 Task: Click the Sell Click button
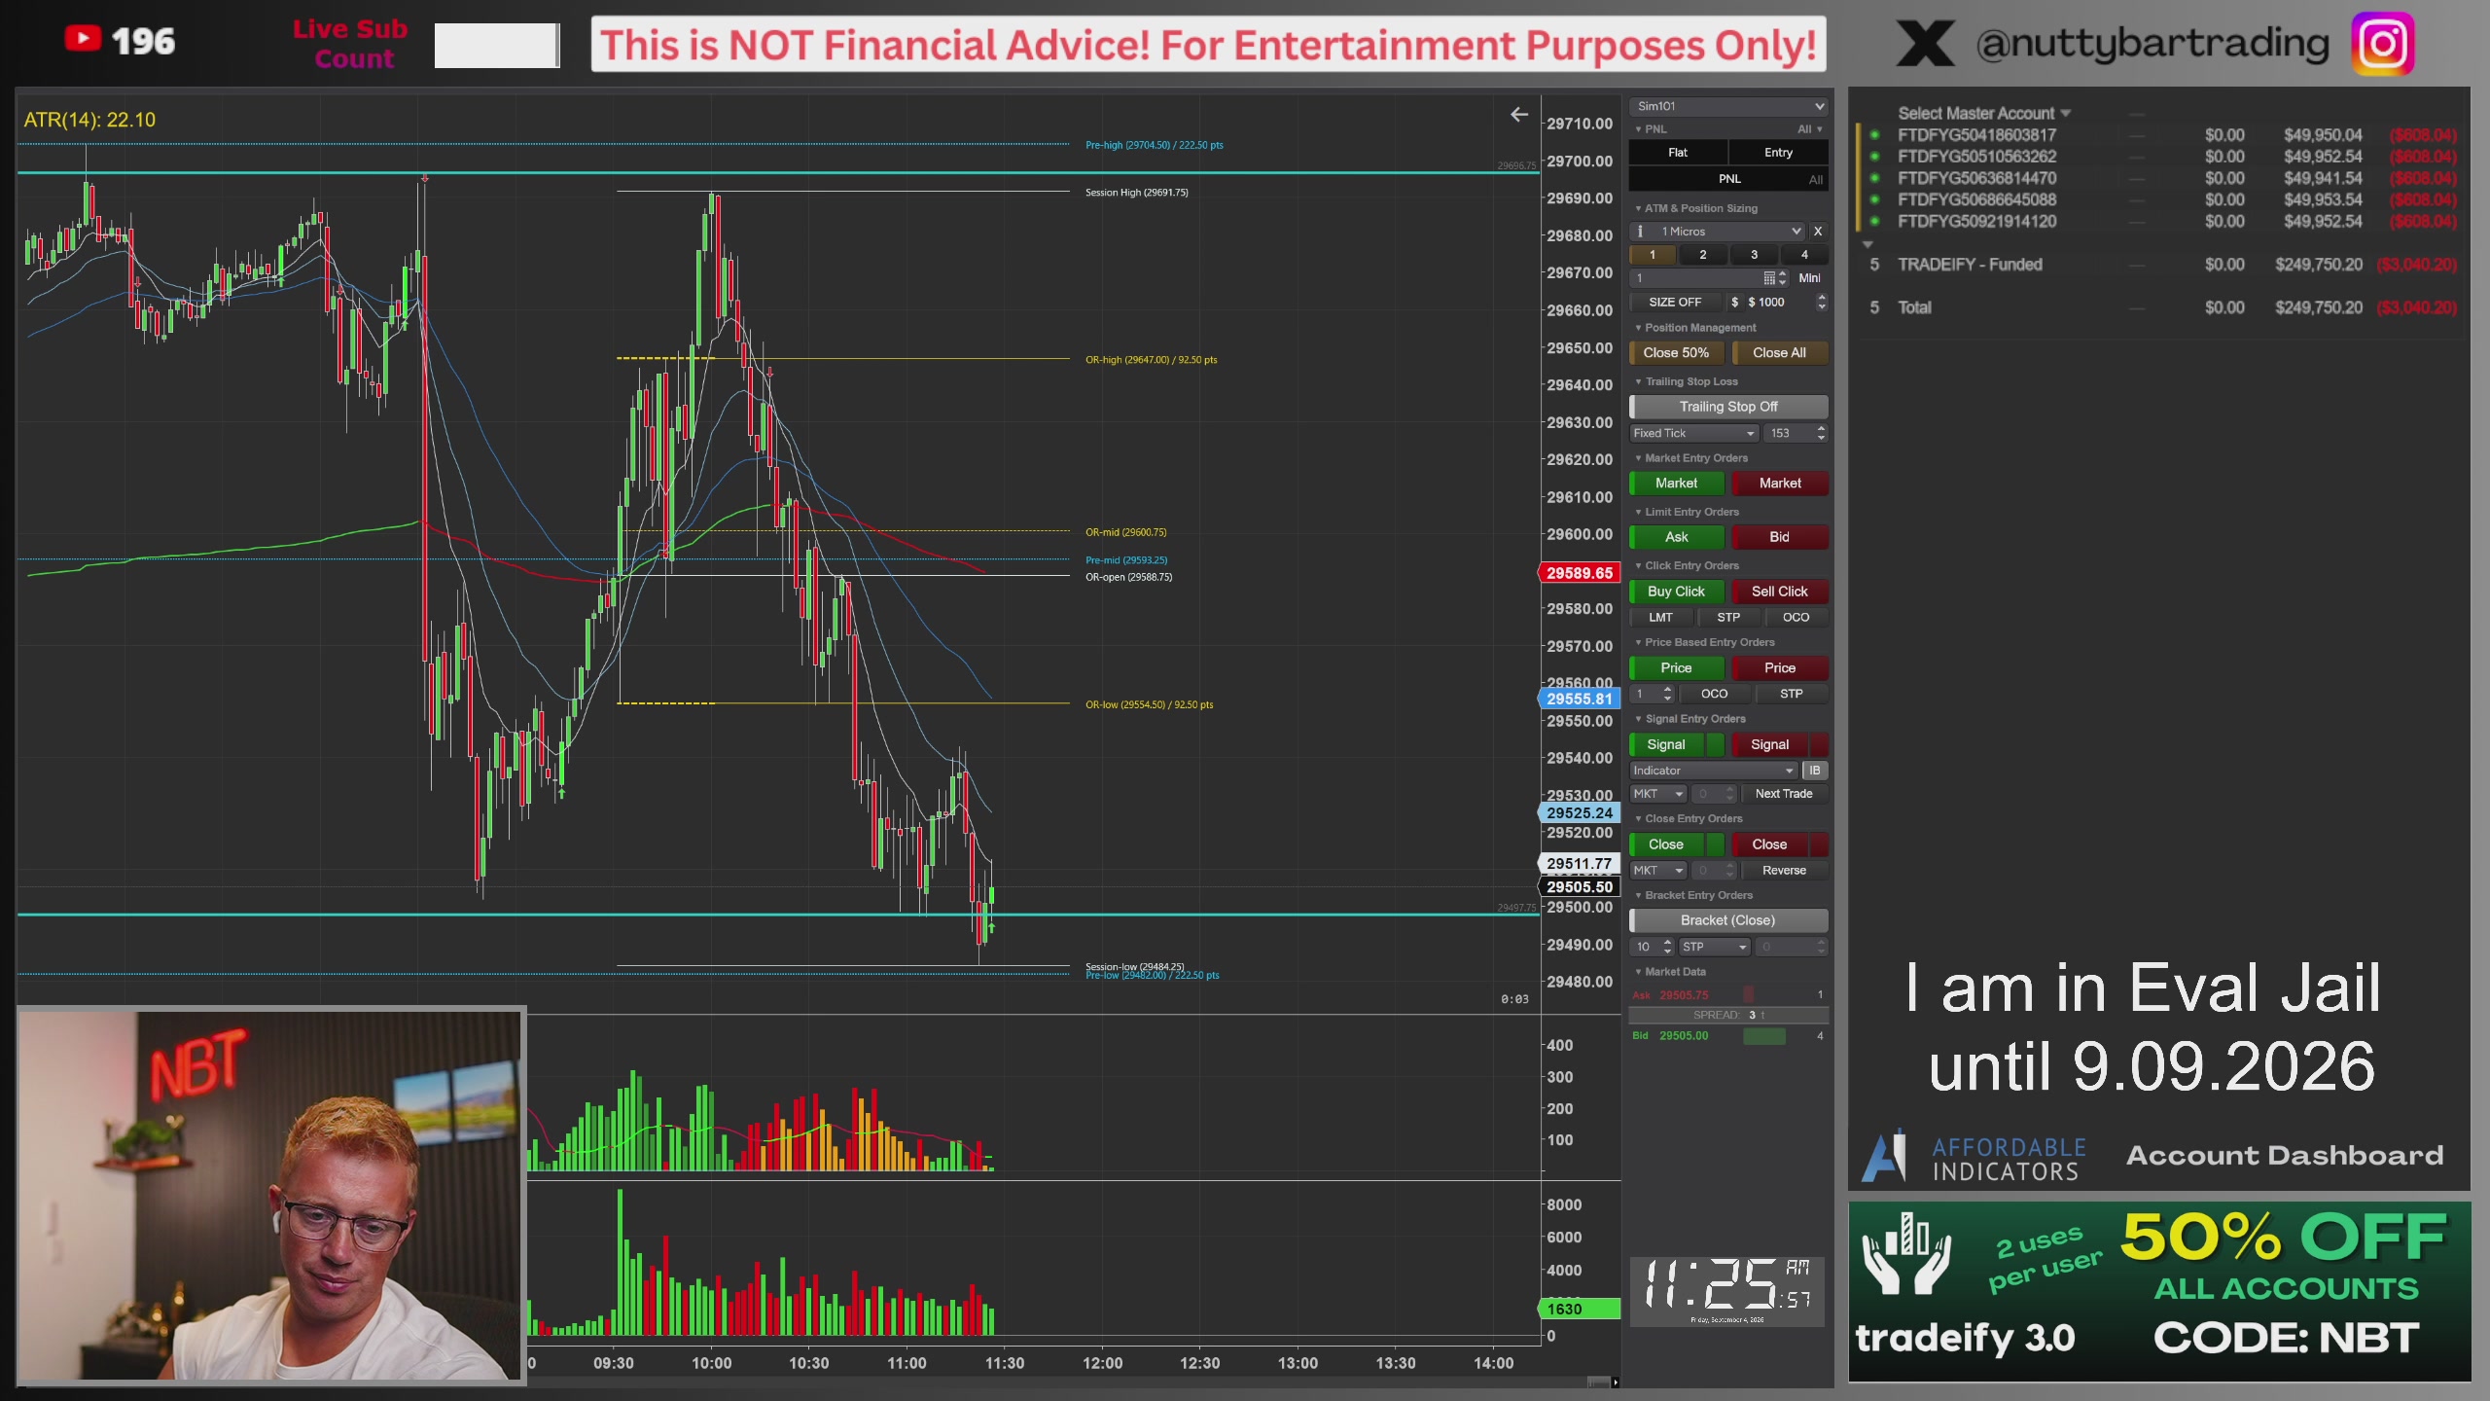1780,592
